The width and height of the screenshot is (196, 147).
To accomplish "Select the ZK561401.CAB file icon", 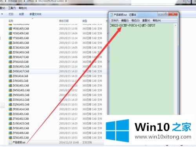I will coord(10,85).
